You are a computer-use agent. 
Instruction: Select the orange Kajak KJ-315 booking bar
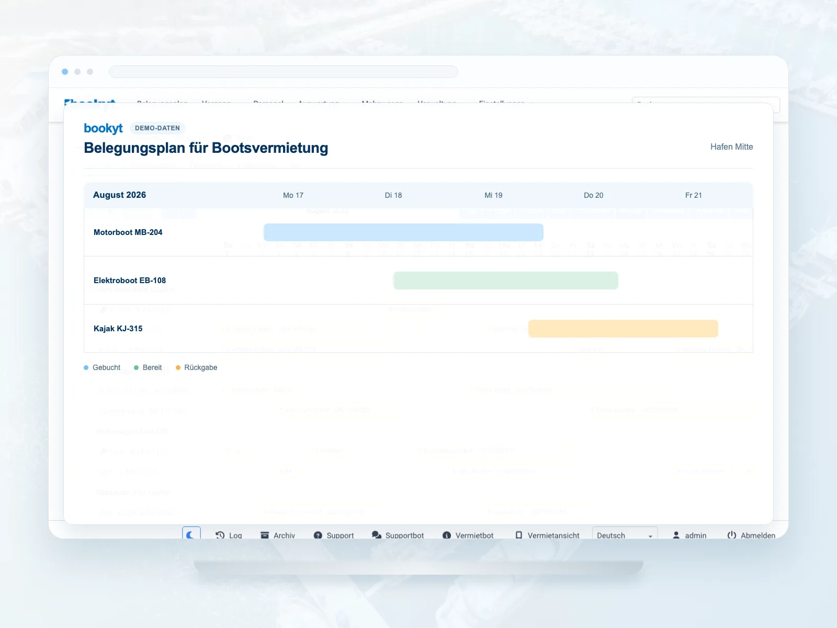[x=623, y=329]
